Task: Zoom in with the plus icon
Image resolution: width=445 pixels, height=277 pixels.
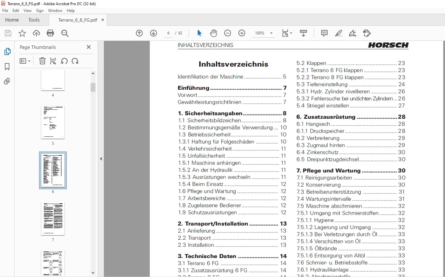Action: tap(242, 33)
